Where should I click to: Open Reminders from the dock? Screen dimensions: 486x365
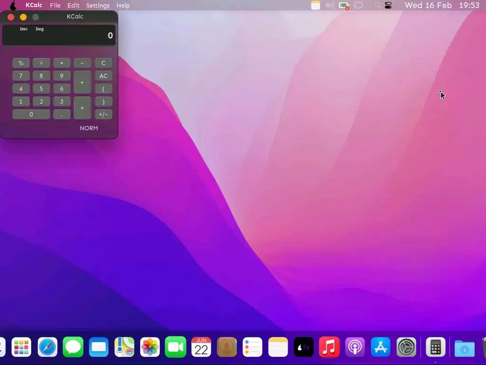[x=252, y=347]
